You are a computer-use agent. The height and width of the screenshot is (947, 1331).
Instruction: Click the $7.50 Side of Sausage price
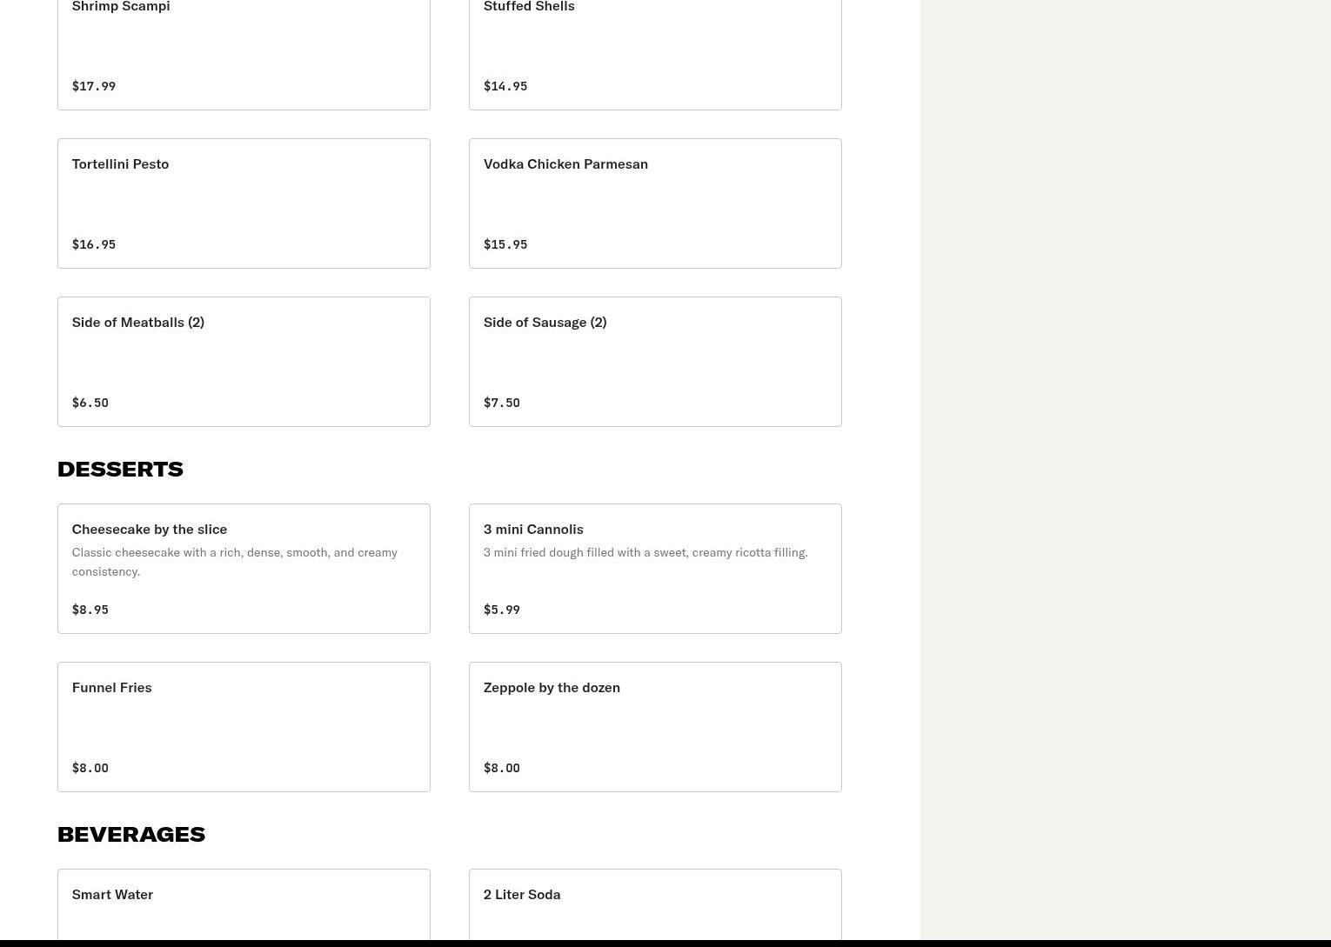pos(502,403)
